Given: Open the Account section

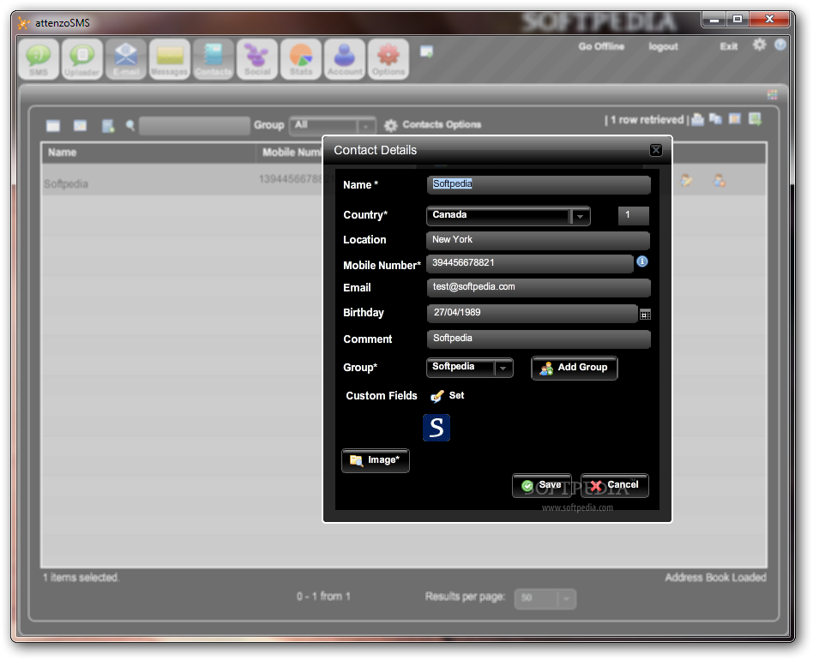Looking at the screenshot, I should [x=344, y=59].
